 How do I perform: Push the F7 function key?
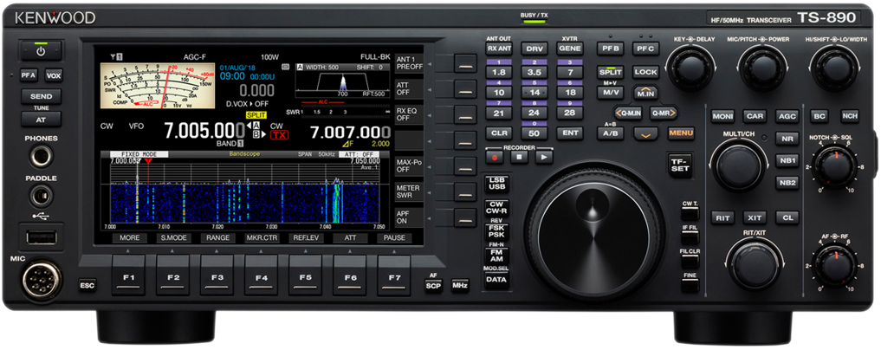pyautogui.click(x=394, y=275)
